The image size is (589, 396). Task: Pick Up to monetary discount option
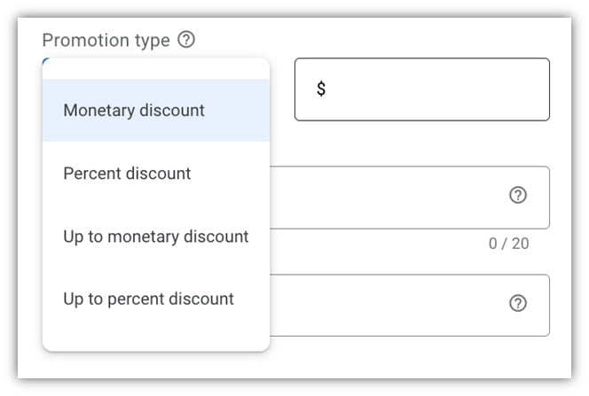pos(155,237)
